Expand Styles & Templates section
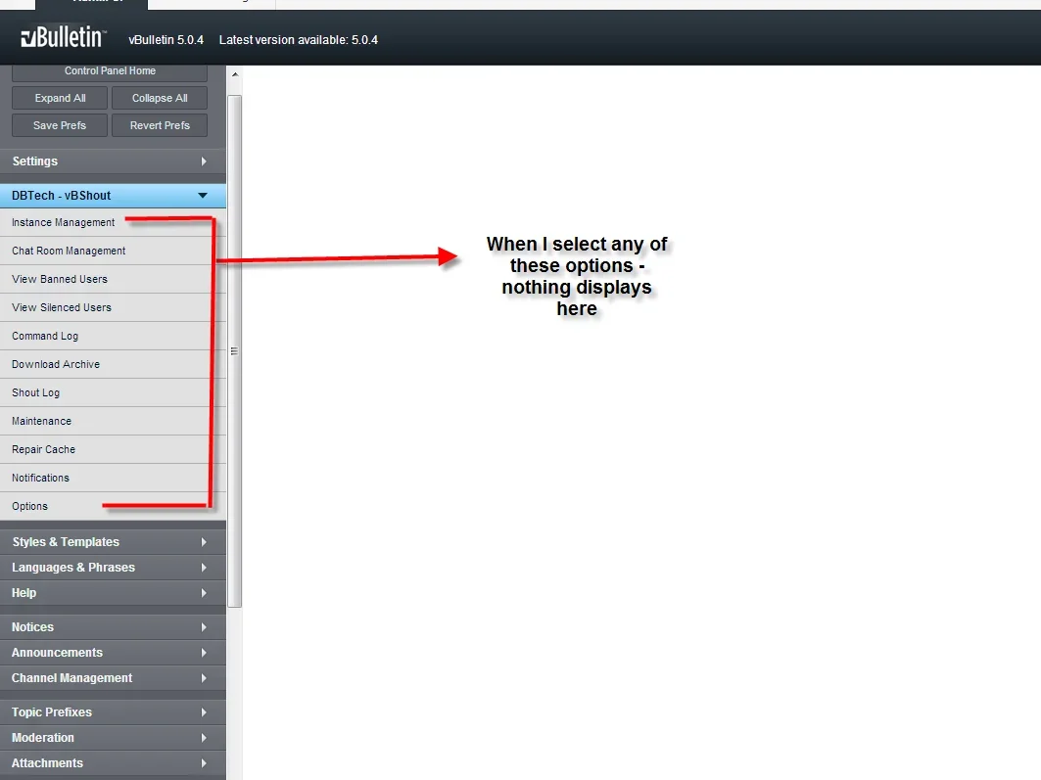 click(x=113, y=542)
